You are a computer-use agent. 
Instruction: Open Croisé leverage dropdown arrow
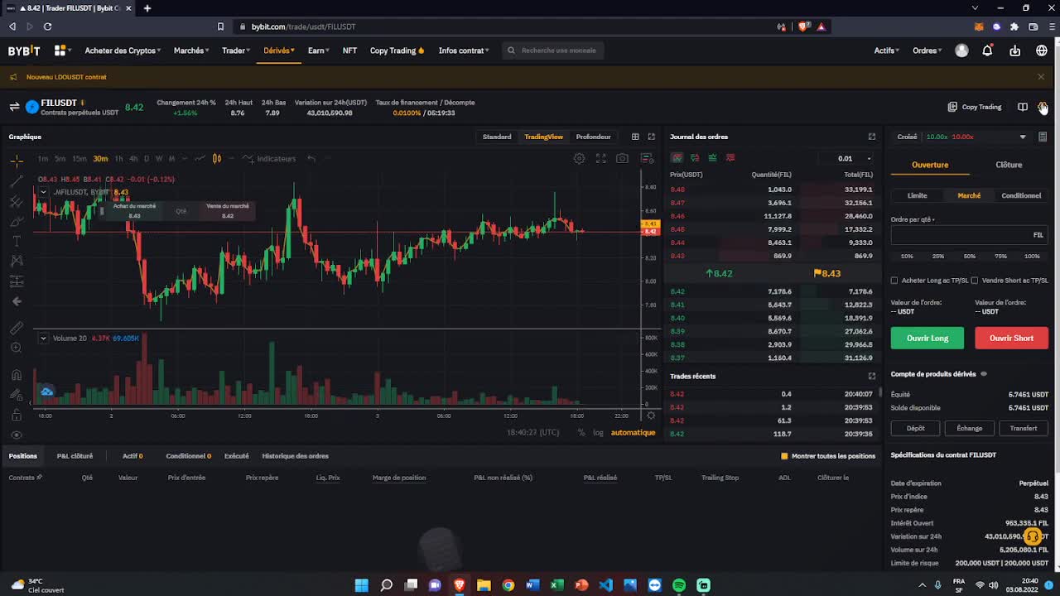(x=1023, y=137)
